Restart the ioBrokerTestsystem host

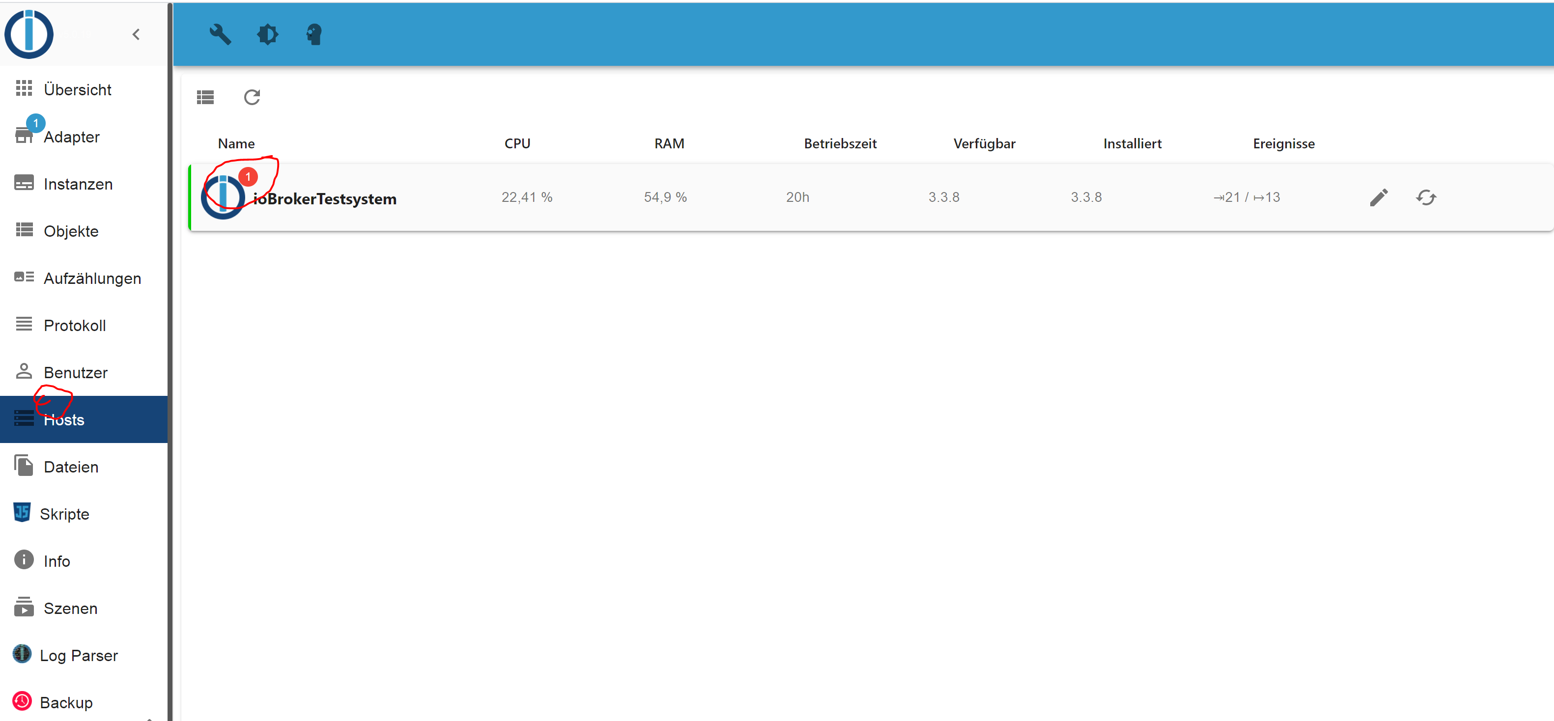click(x=1426, y=197)
